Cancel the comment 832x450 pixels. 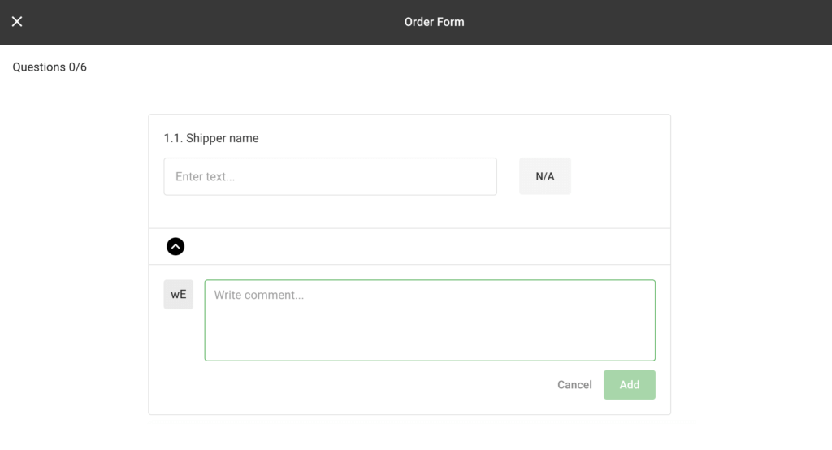click(574, 385)
